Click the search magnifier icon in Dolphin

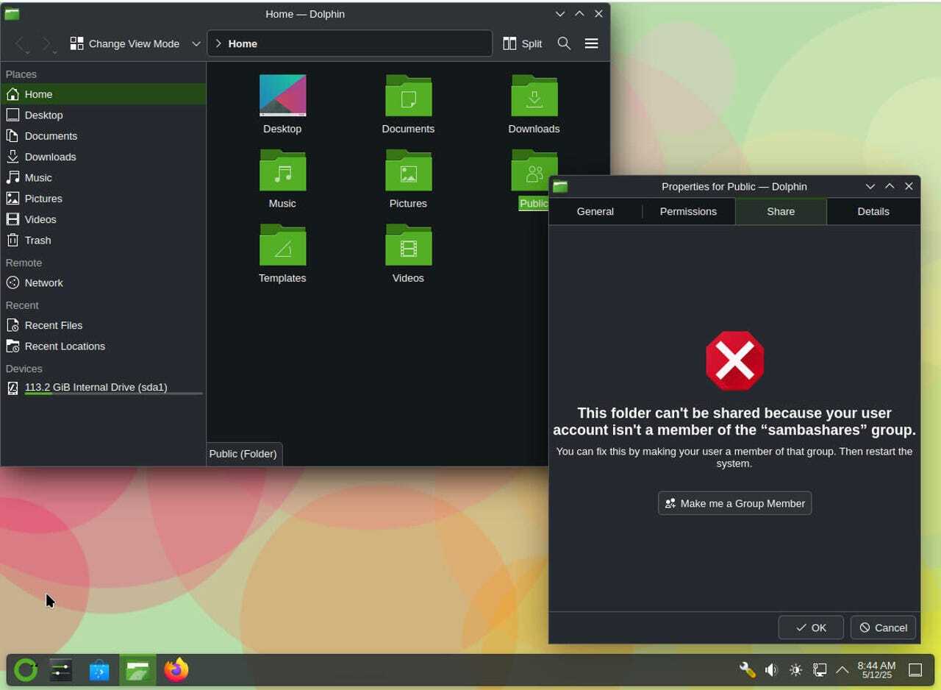[x=564, y=43]
